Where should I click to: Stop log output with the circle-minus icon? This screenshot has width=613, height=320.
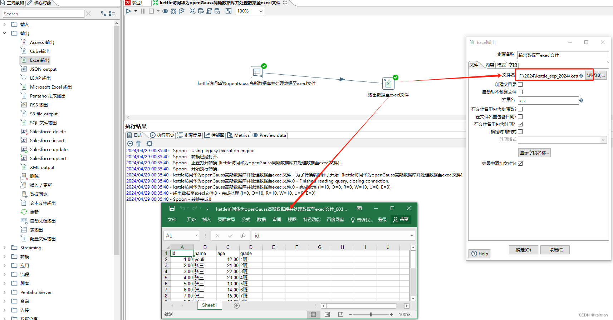130,144
